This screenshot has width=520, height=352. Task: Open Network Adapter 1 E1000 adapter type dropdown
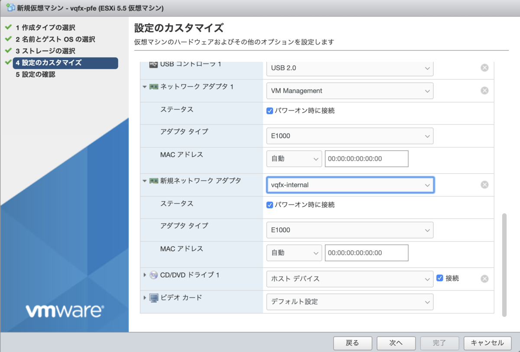coord(350,136)
